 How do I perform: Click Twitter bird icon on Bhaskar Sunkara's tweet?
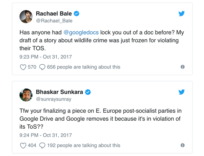pos(182,92)
